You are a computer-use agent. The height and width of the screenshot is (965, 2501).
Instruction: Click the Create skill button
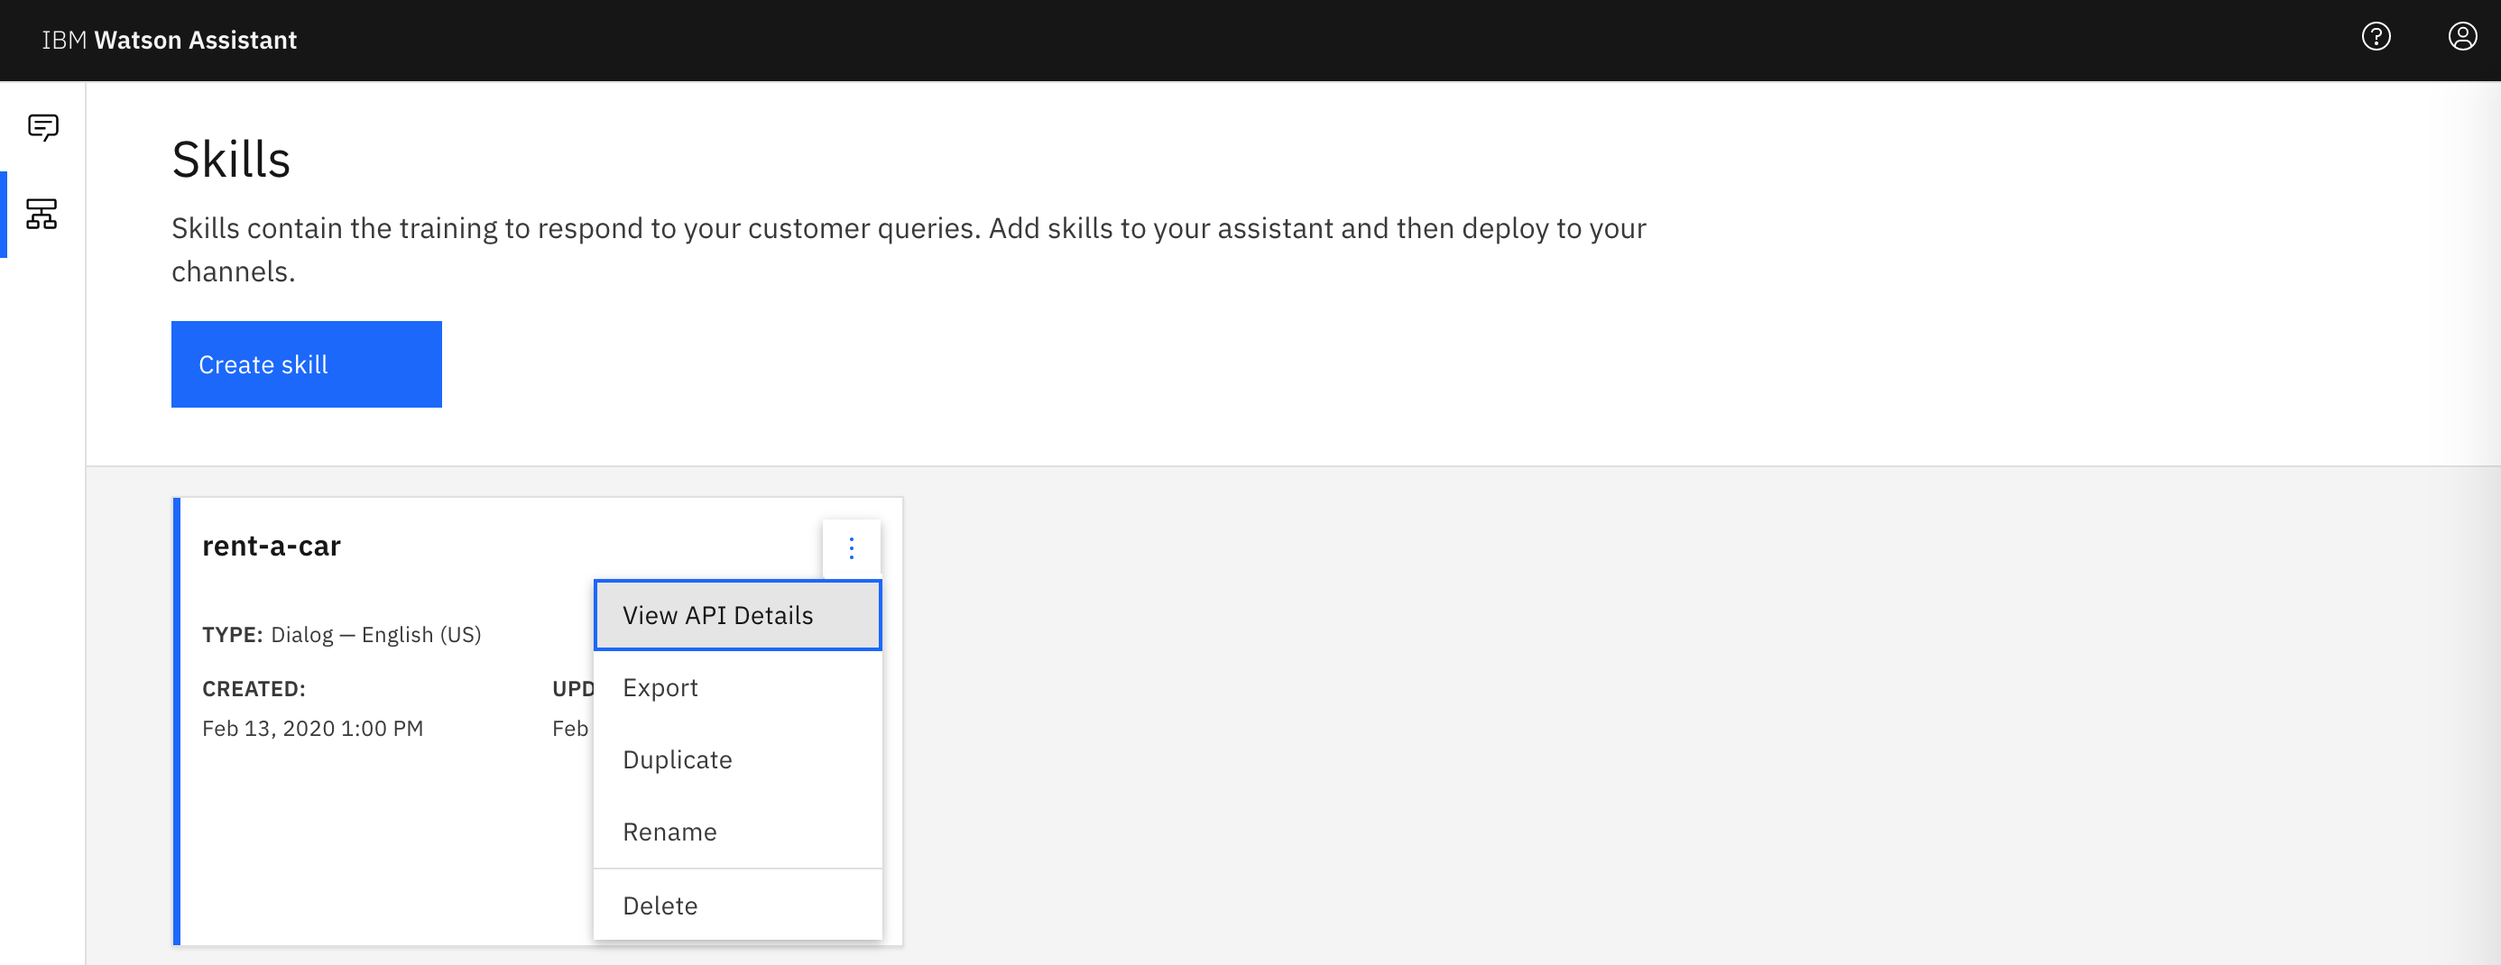307,364
